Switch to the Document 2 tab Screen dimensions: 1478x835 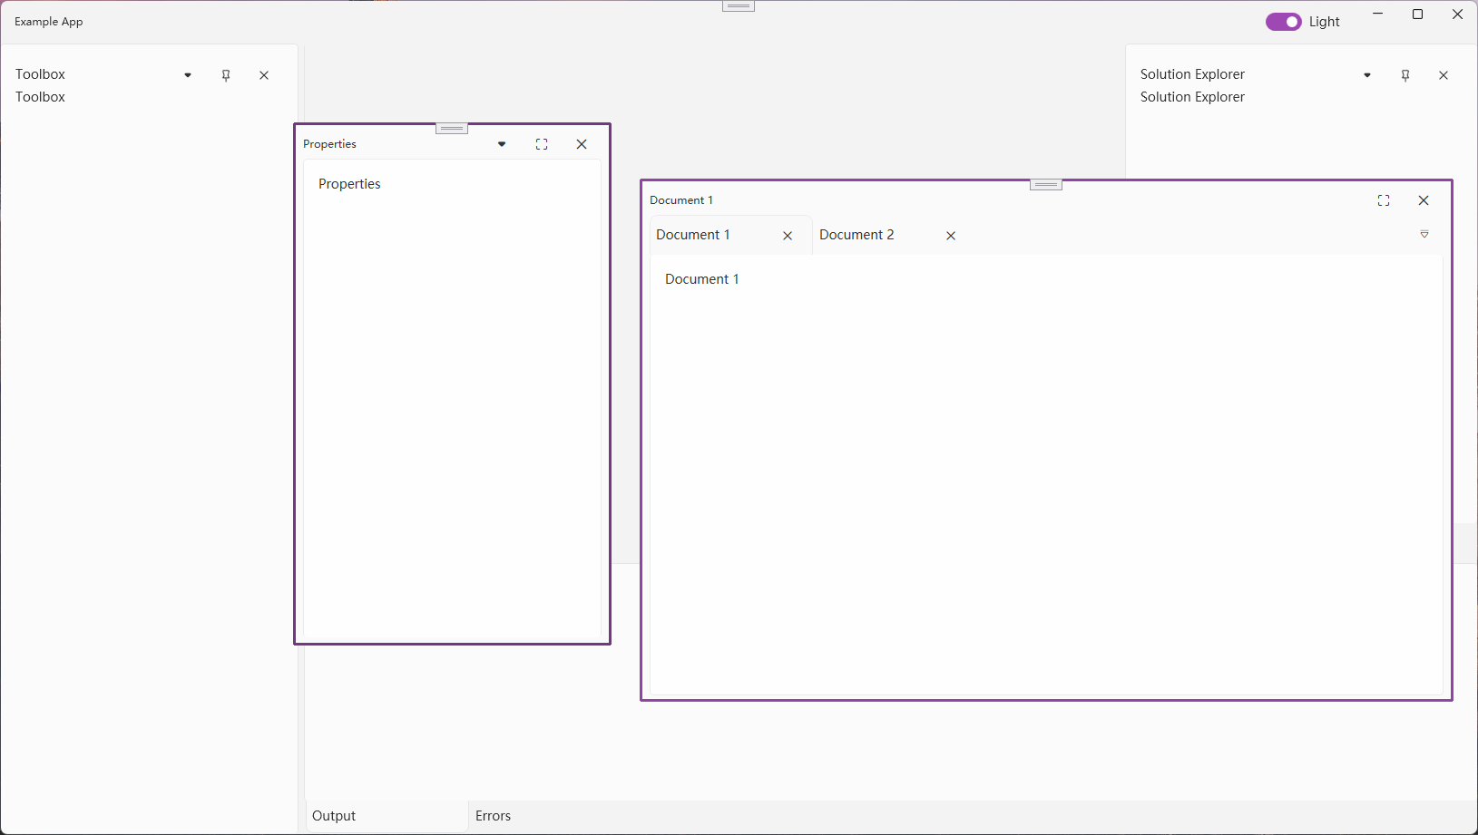click(856, 235)
